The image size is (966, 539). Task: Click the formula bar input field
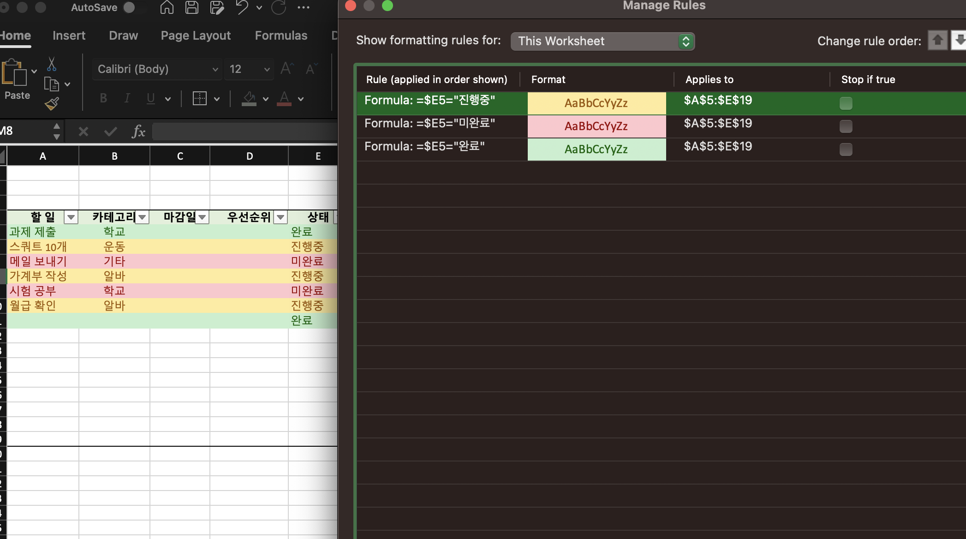[244, 132]
